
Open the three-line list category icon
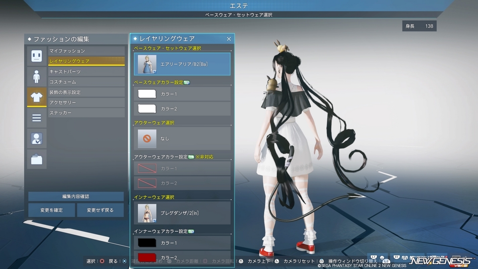click(x=37, y=118)
